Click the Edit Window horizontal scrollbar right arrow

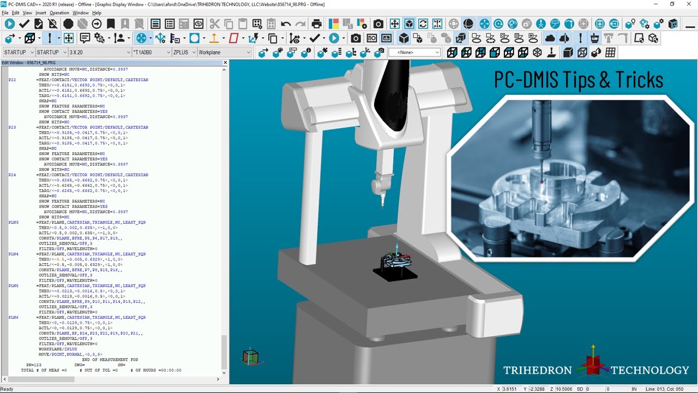point(218,378)
